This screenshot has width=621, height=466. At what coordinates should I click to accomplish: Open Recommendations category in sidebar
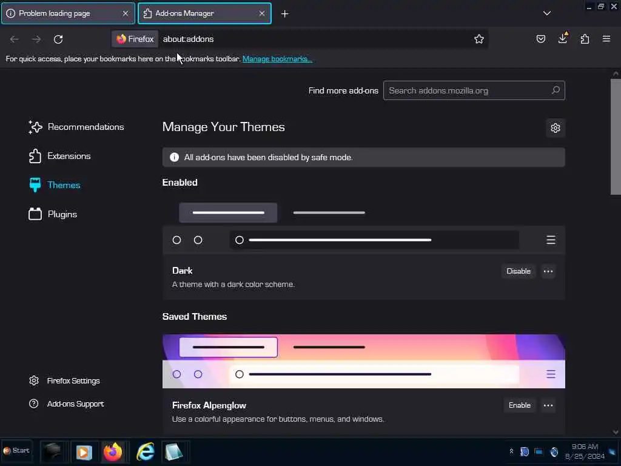pyautogui.click(x=76, y=127)
